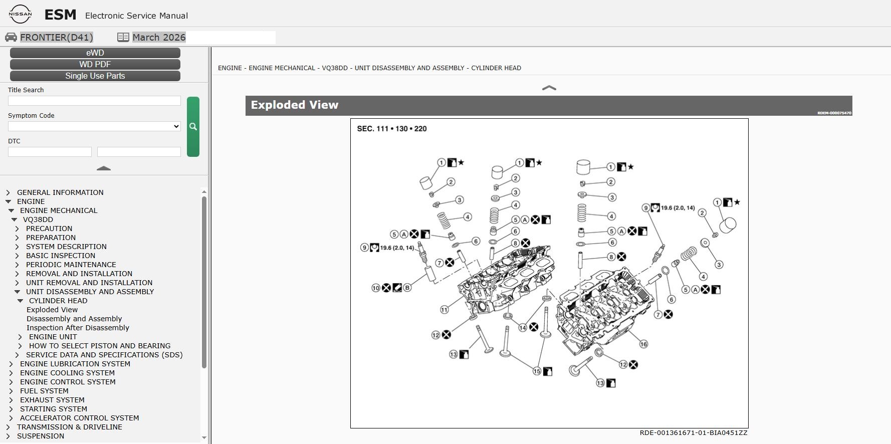
Task: Click the breadcrumb path text
Action: coord(369,68)
